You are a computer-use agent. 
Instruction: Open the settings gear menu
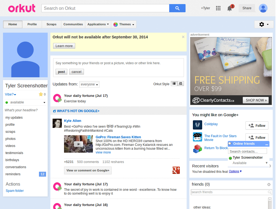pos(264,24)
